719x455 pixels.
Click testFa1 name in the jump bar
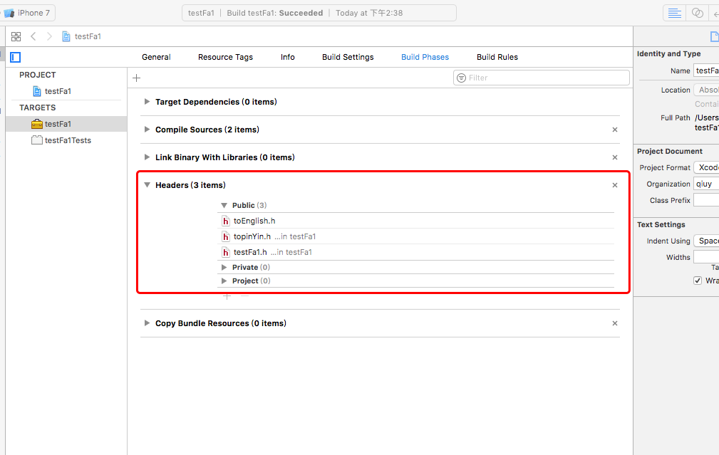88,36
